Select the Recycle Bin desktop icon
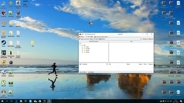This screenshot has width=184, height=103. point(178,93)
